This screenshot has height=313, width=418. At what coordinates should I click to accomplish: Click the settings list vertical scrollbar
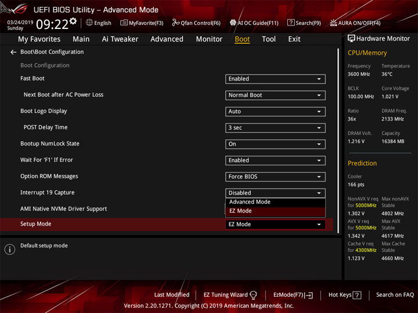tap(338, 141)
